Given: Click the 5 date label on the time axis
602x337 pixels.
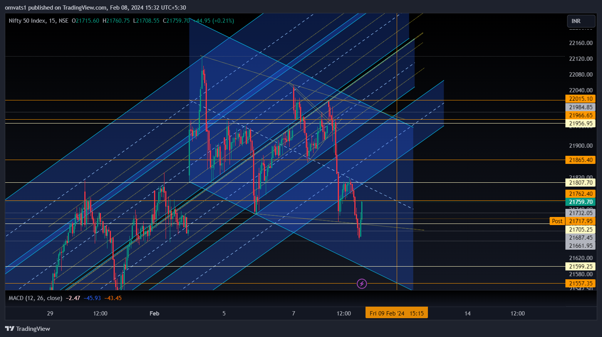Looking at the screenshot, I should (224, 313).
